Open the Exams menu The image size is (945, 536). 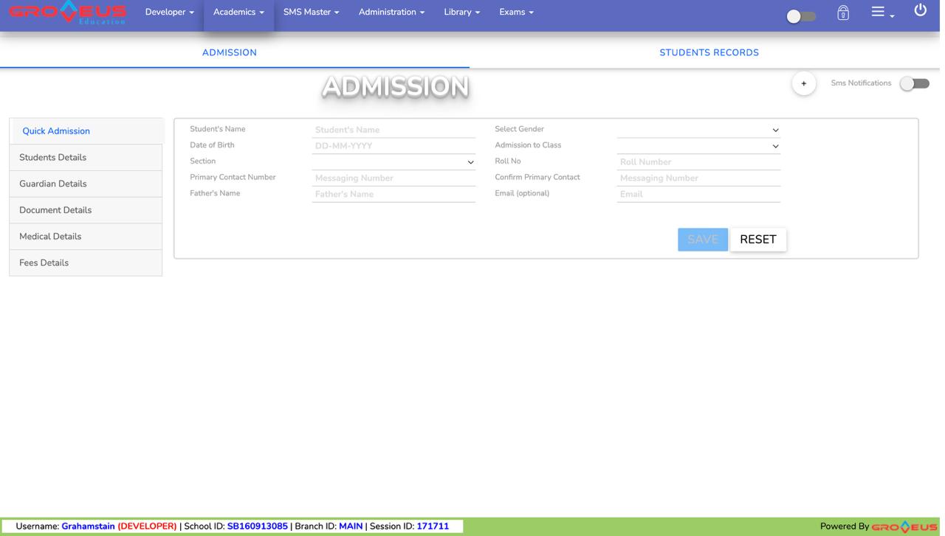point(516,13)
